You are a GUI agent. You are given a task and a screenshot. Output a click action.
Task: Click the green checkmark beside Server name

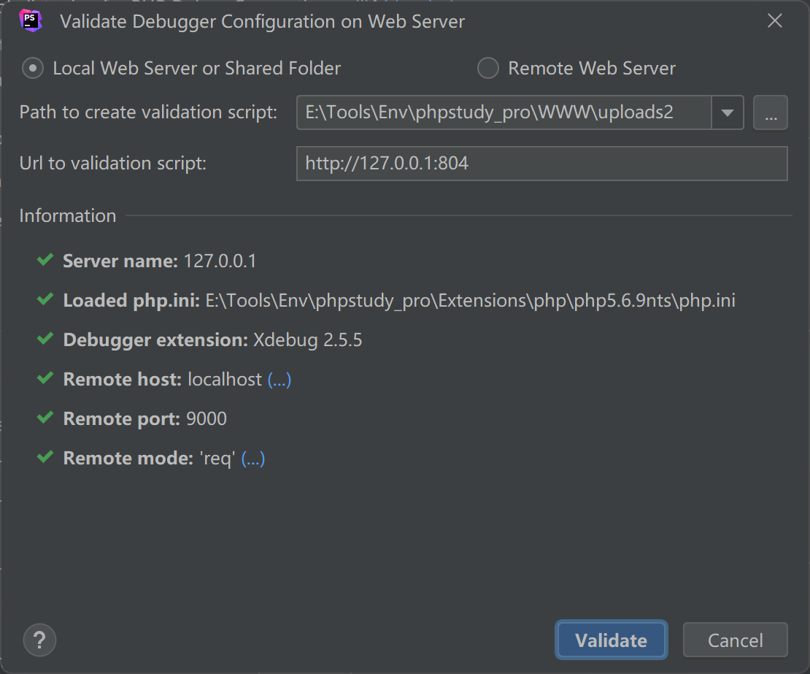click(x=45, y=260)
